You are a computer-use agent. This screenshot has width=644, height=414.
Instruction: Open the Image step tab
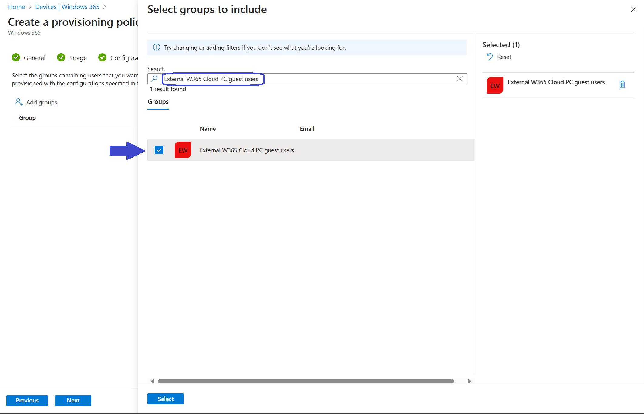pos(78,58)
